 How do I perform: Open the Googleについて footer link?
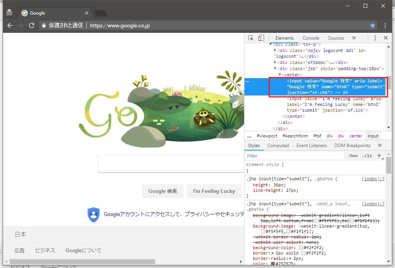pos(84,250)
